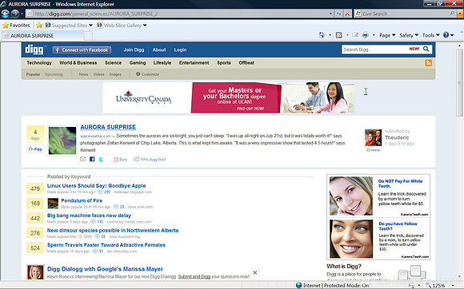Click the Digg logo

pyautogui.click(x=34, y=49)
